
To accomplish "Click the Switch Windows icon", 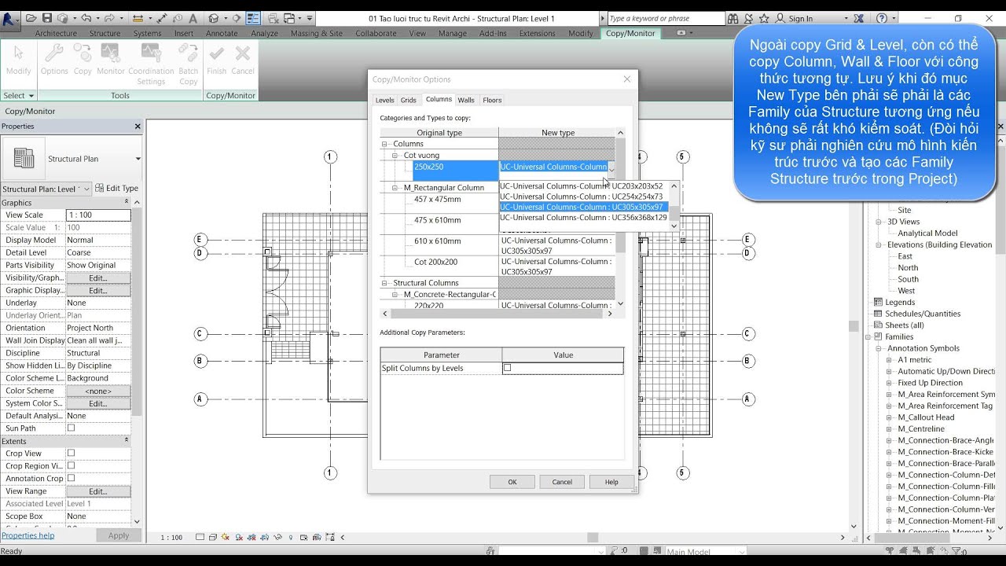I will point(289,18).
